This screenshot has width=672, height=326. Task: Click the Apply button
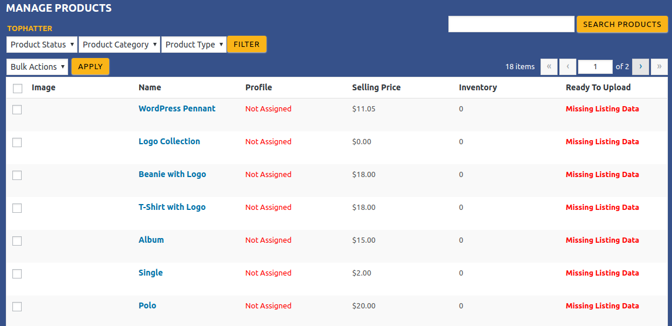90,67
